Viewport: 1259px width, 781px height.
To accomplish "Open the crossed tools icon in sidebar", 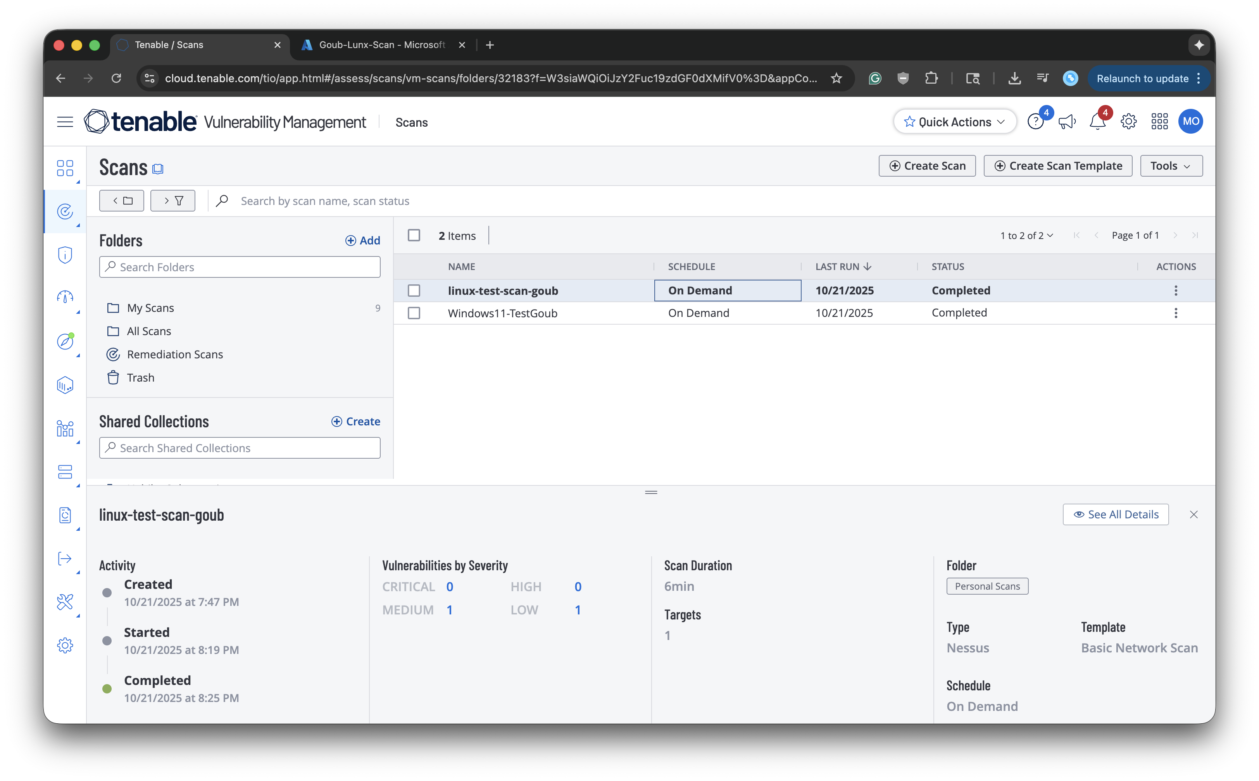I will tap(65, 602).
